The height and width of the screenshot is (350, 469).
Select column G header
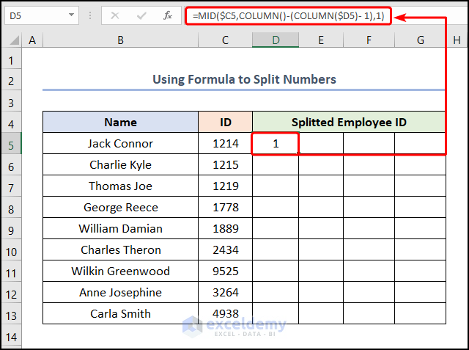(420, 40)
